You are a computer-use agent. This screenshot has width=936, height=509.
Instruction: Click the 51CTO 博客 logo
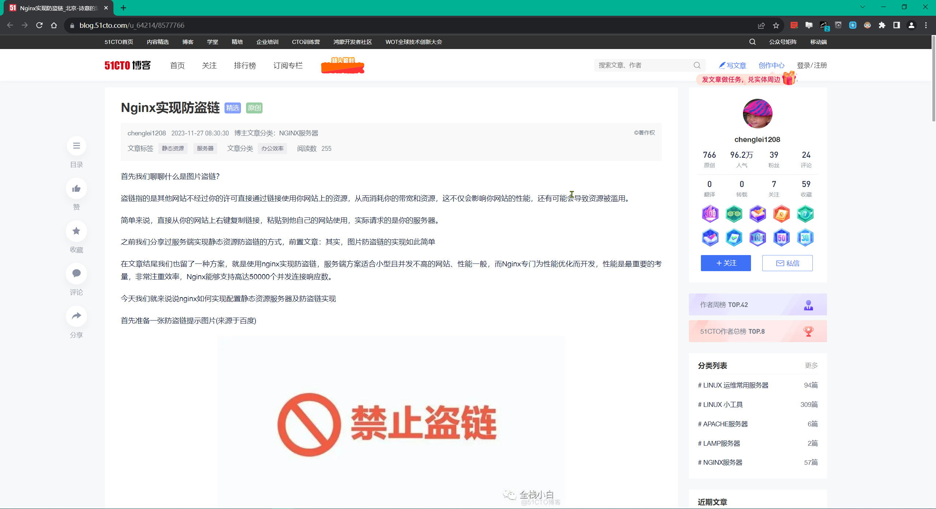(128, 66)
